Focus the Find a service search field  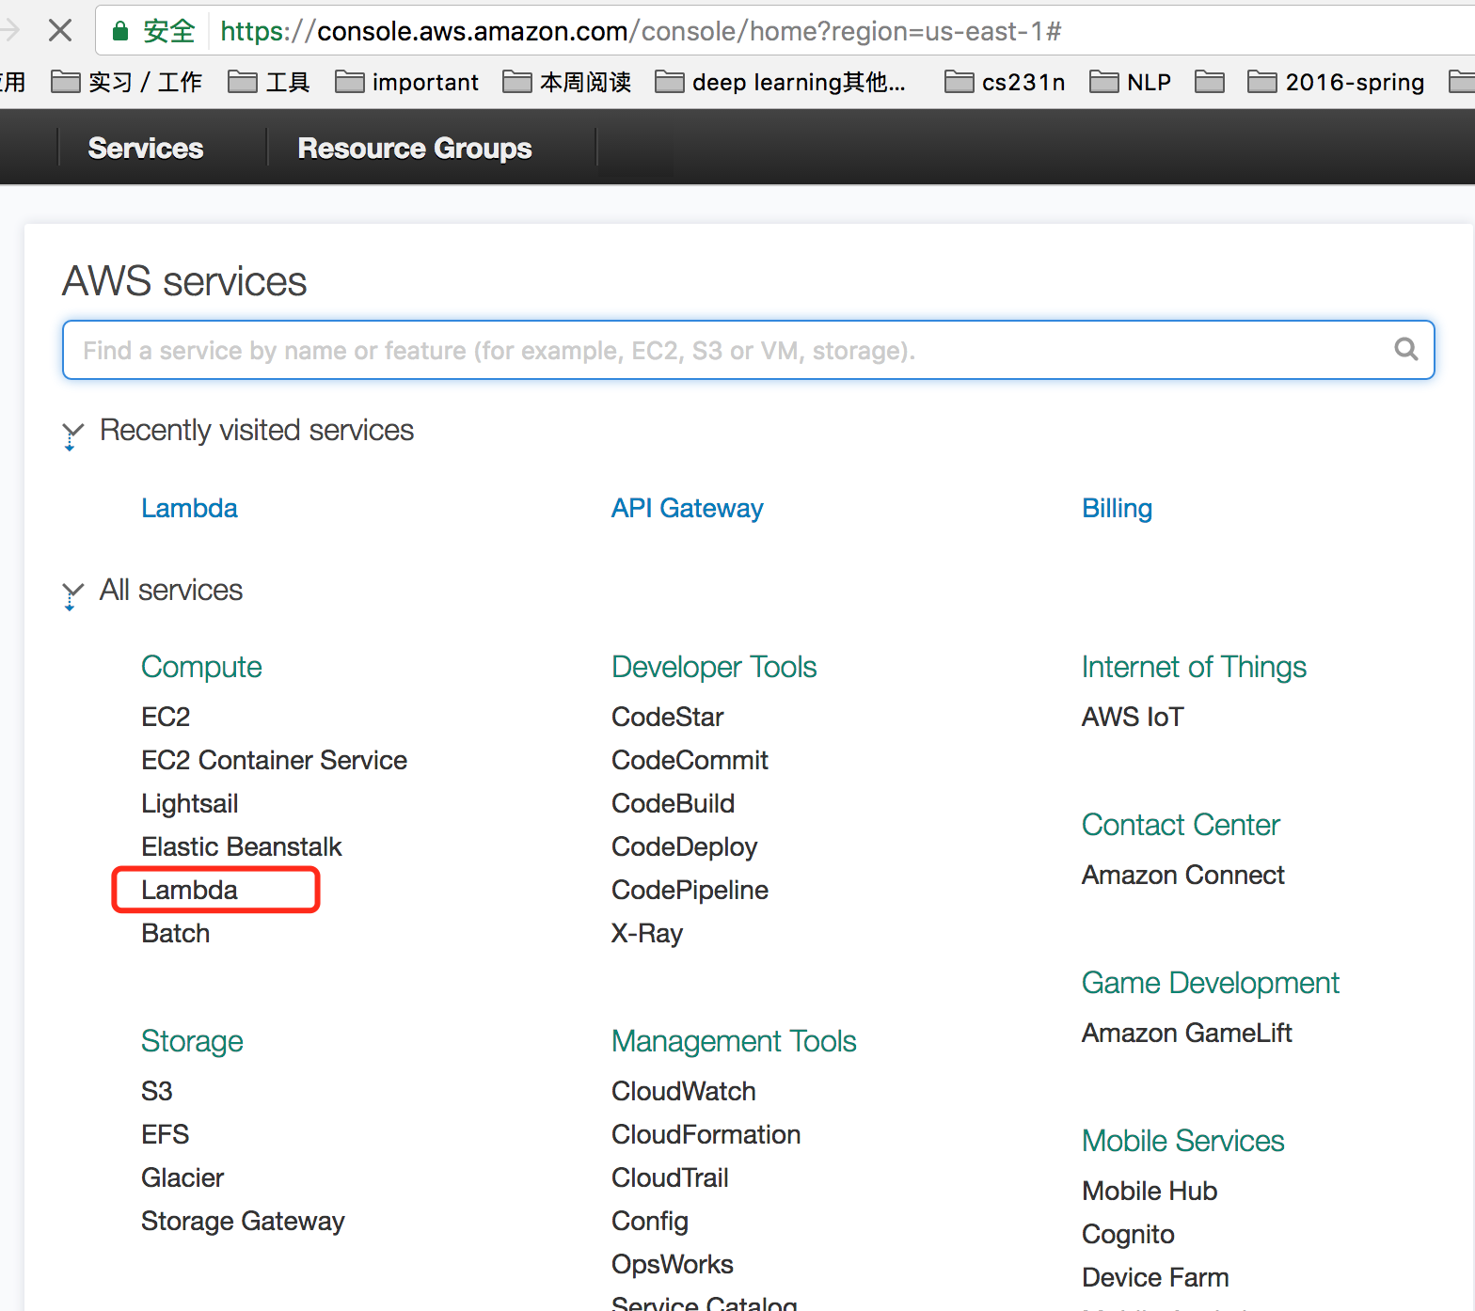(749, 350)
